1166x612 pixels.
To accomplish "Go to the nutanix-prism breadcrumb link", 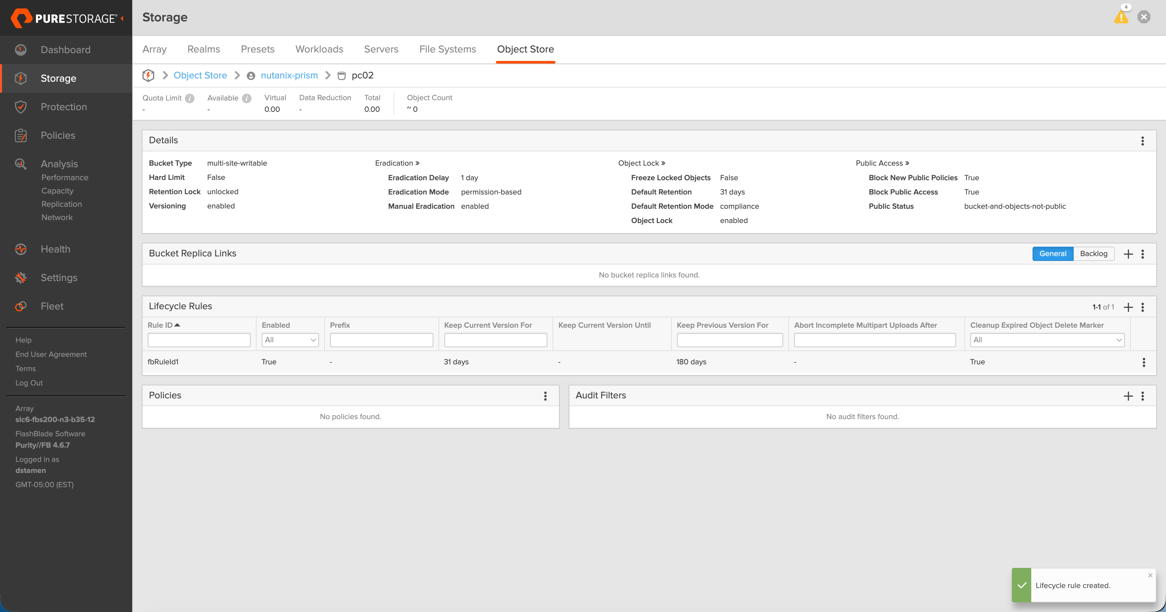I will [289, 75].
